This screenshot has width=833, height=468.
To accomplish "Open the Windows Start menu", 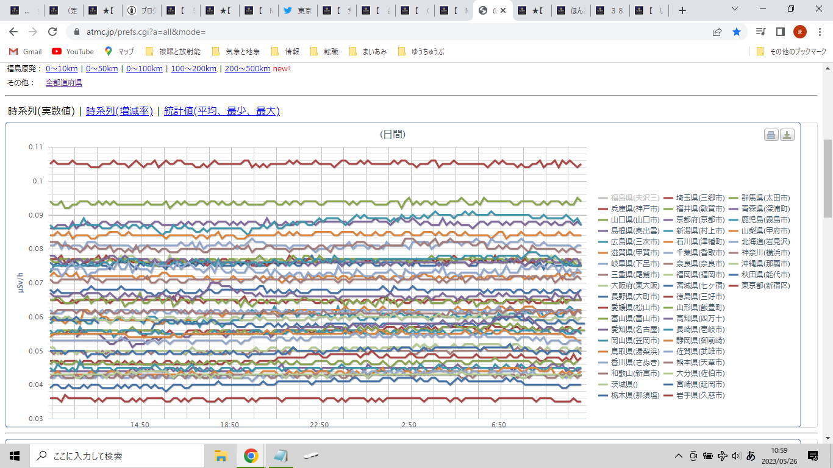I will click(15, 455).
